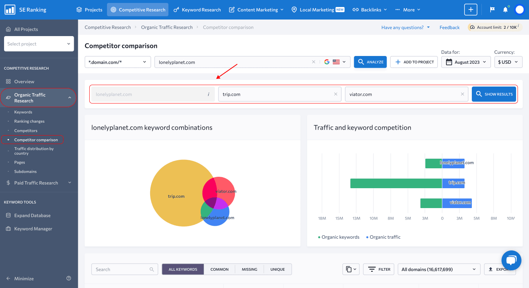529x288 pixels.
Task: Open Competitors in sidebar
Action: [26, 130]
